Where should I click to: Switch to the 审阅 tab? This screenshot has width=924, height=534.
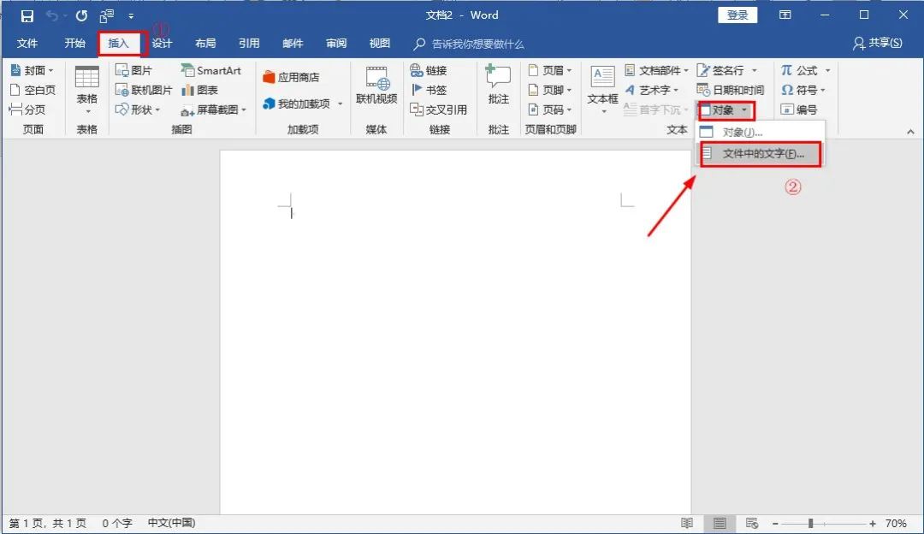[x=336, y=44]
